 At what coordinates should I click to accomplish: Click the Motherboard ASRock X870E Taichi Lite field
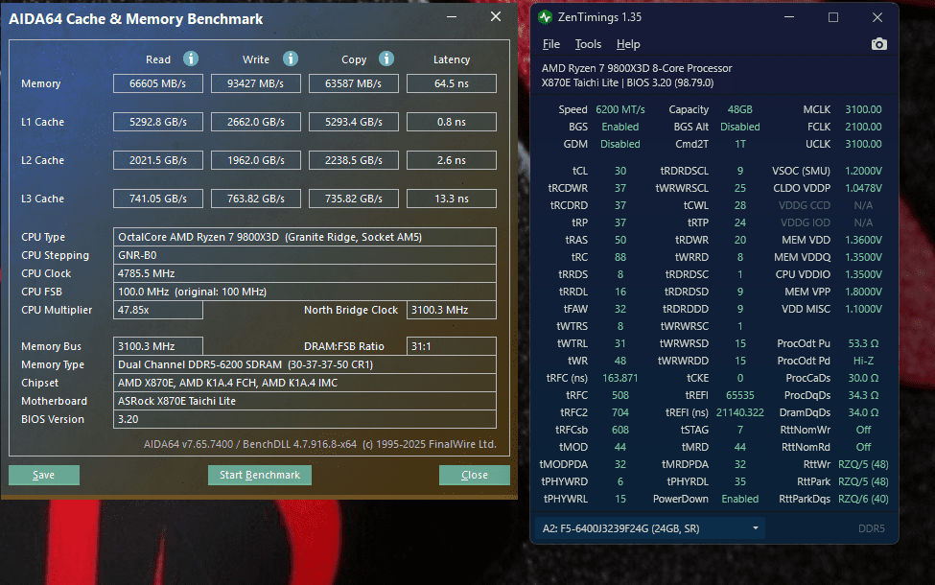305,401
